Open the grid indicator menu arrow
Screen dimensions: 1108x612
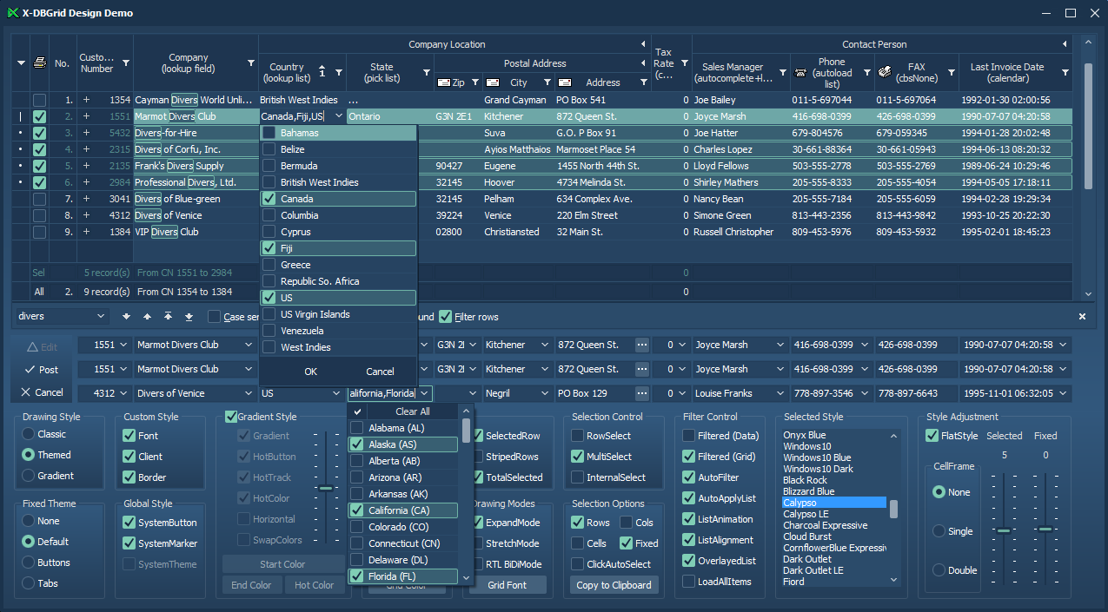pyautogui.click(x=22, y=63)
